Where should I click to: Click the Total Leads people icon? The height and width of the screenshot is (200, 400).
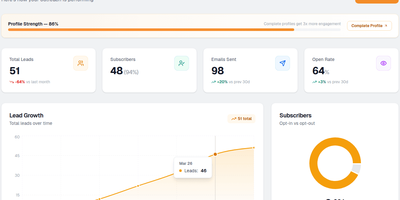[x=81, y=63]
